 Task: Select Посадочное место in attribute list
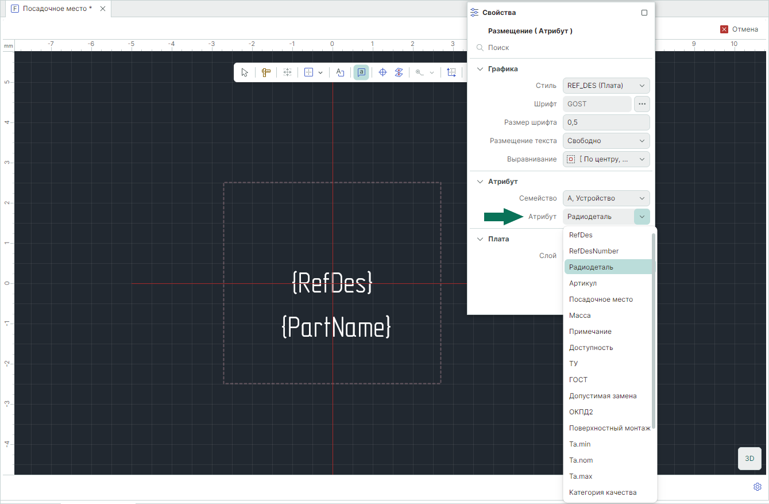click(600, 299)
